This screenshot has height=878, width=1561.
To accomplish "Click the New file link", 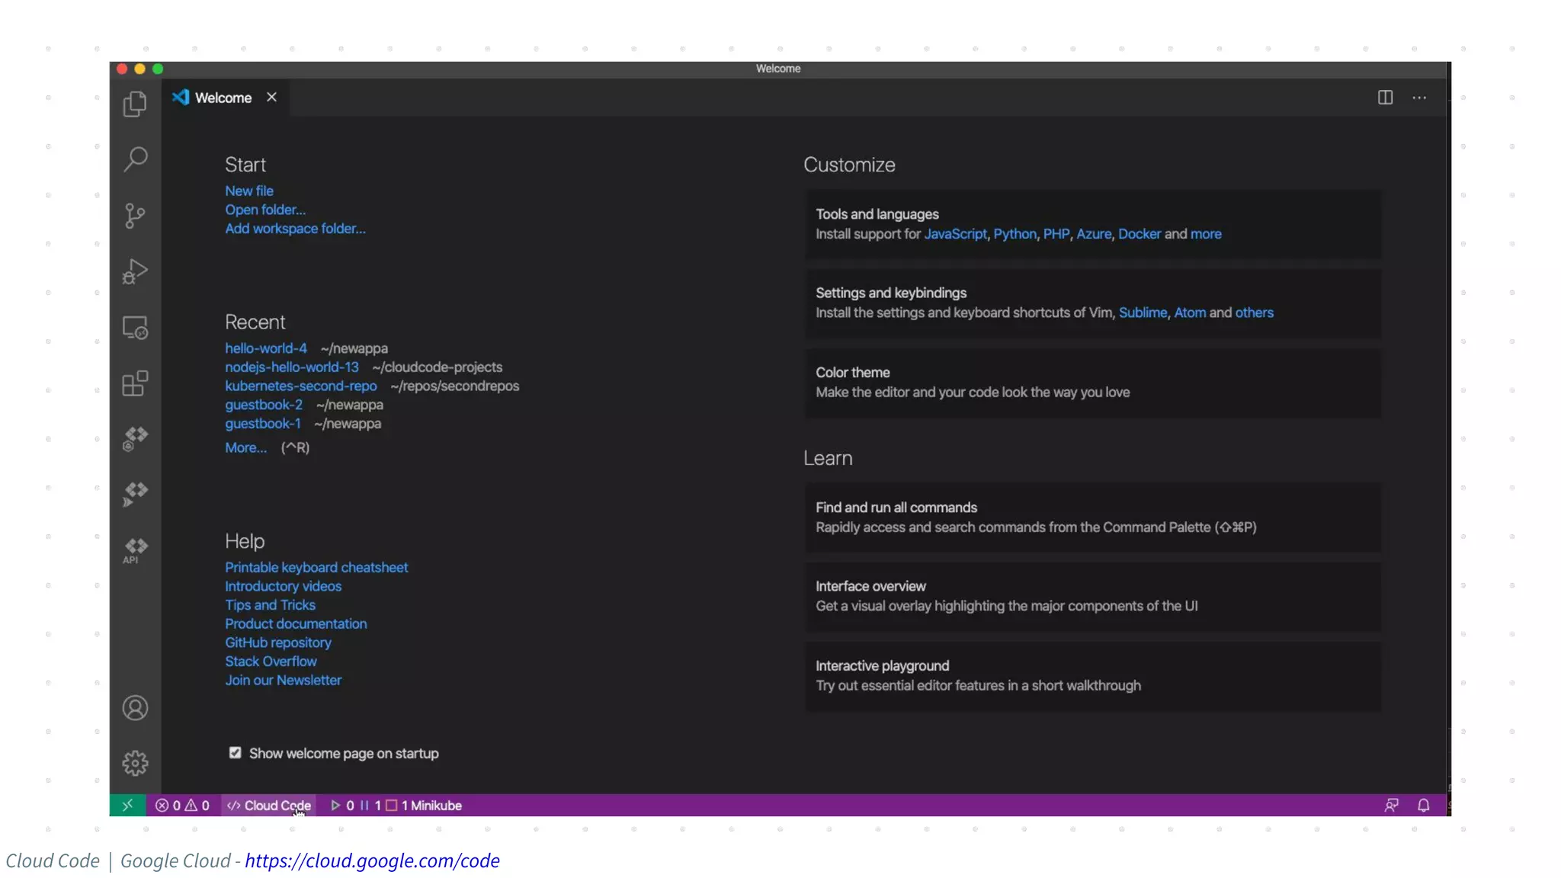I will [x=248, y=191].
